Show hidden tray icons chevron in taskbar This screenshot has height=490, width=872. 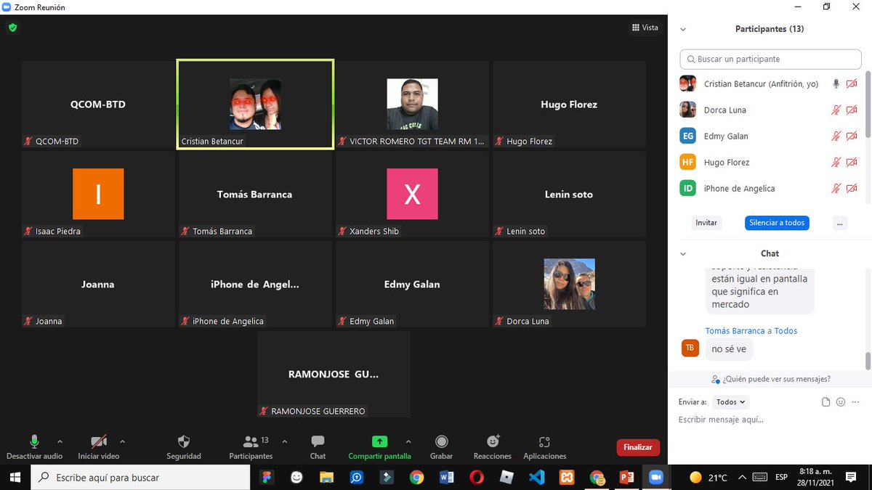click(742, 478)
